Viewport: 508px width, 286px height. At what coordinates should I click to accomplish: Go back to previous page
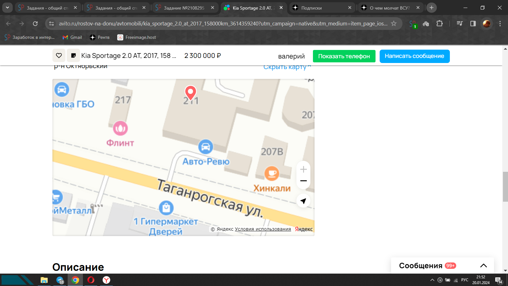(8, 24)
